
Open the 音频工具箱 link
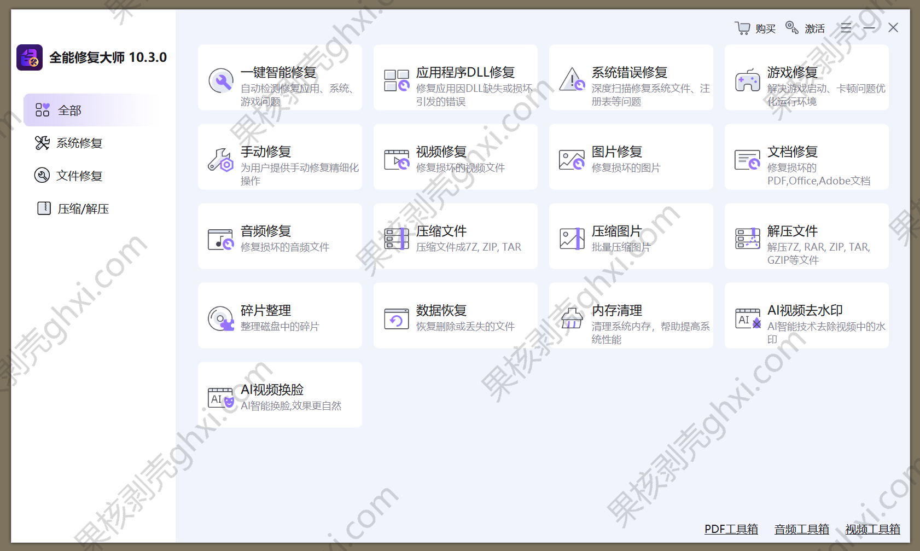click(802, 529)
